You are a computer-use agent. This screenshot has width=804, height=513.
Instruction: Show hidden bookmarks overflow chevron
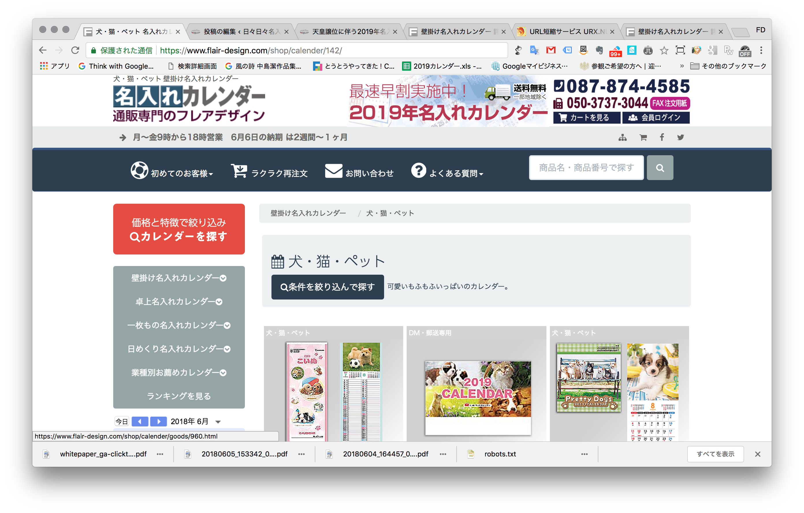click(x=682, y=66)
